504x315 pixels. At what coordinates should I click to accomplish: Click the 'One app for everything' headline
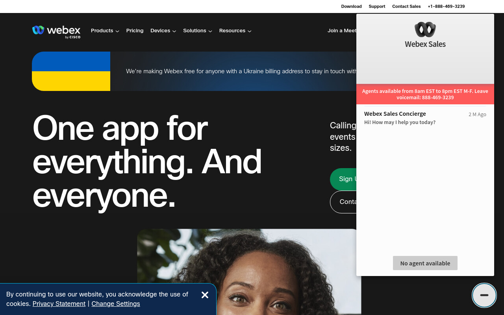[x=147, y=161]
